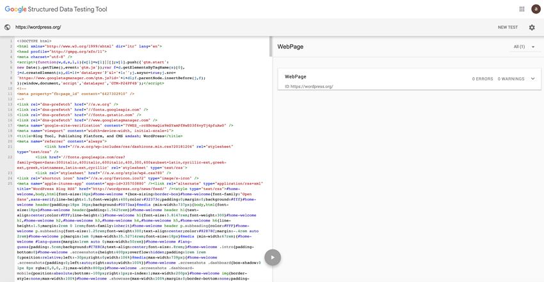Click the dns-prefetch //fonts.gstatic.com line
The width and height of the screenshot is (544, 282).
[x=79, y=115]
